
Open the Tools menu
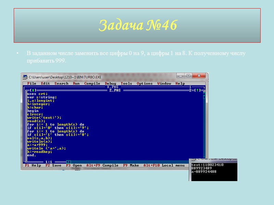(126, 83)
